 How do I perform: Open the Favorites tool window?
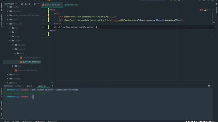click(1, 105)
